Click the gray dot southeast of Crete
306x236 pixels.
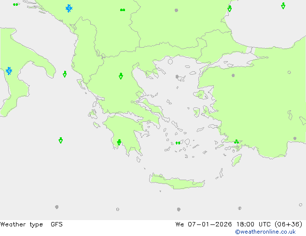click(x=240, y=208)
